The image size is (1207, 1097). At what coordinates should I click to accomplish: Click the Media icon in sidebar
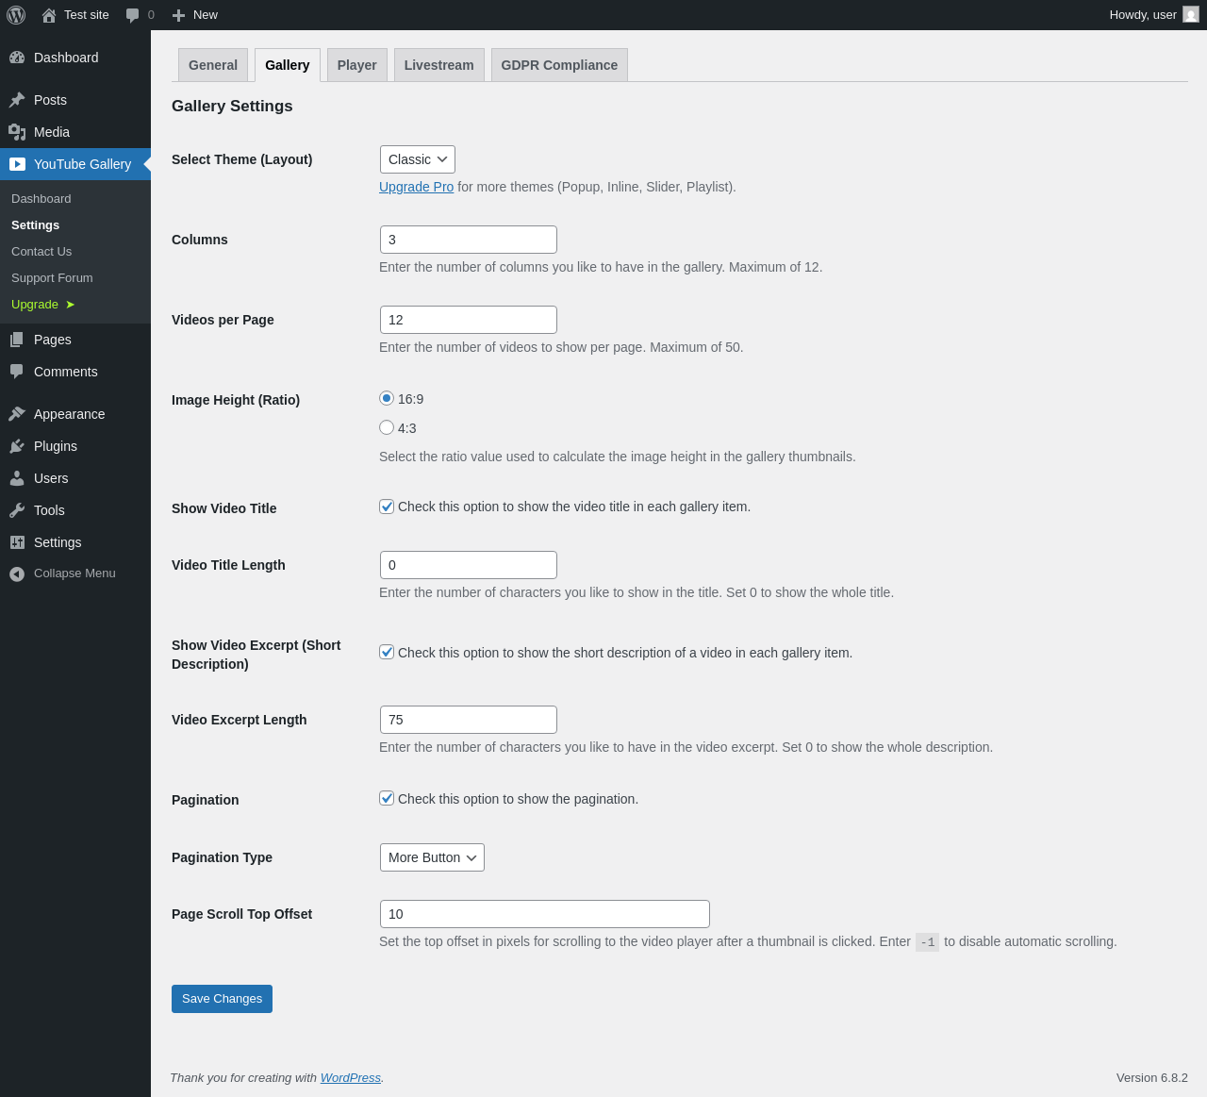(x=17, y=132)
